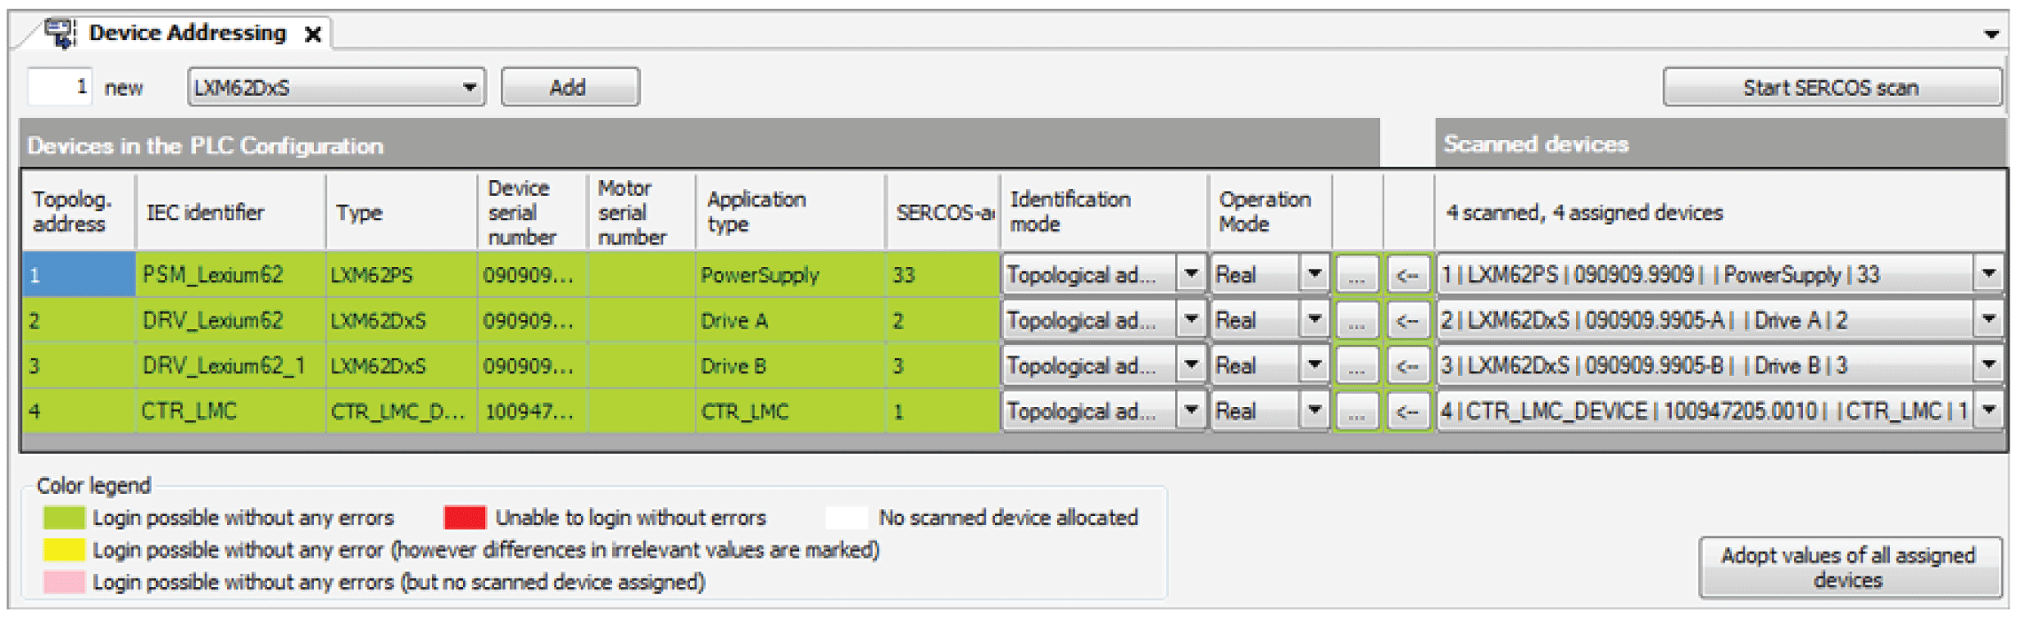Click the adopt arrow button for Drive A row

tap(1408, 320)
